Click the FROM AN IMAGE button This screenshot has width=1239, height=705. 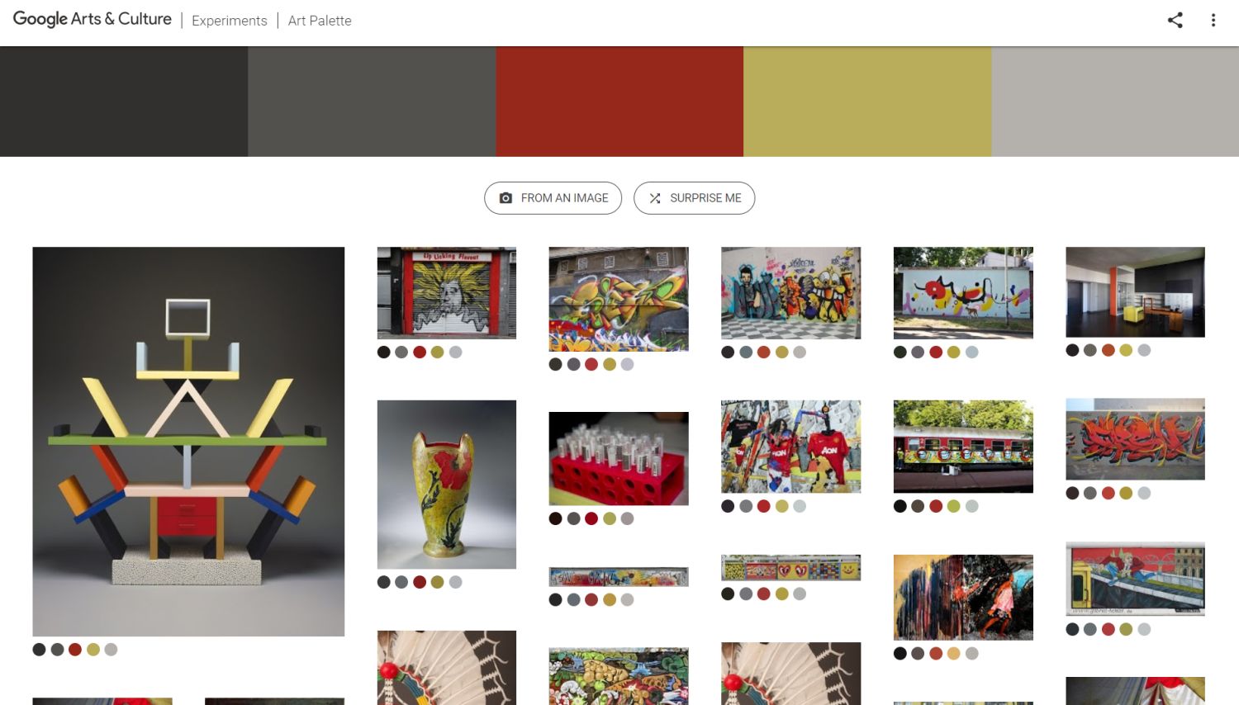(x=553, y=198)
